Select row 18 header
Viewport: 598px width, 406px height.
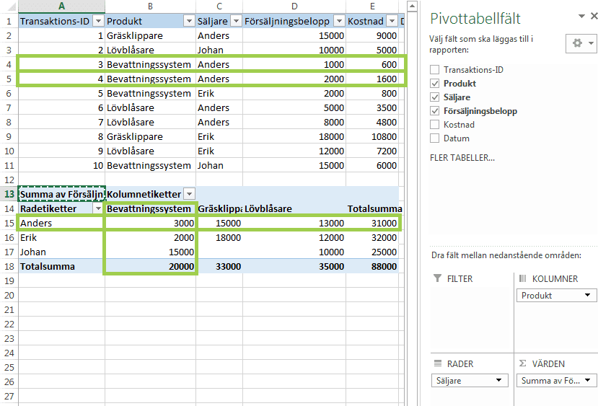[x=9, y=267]
